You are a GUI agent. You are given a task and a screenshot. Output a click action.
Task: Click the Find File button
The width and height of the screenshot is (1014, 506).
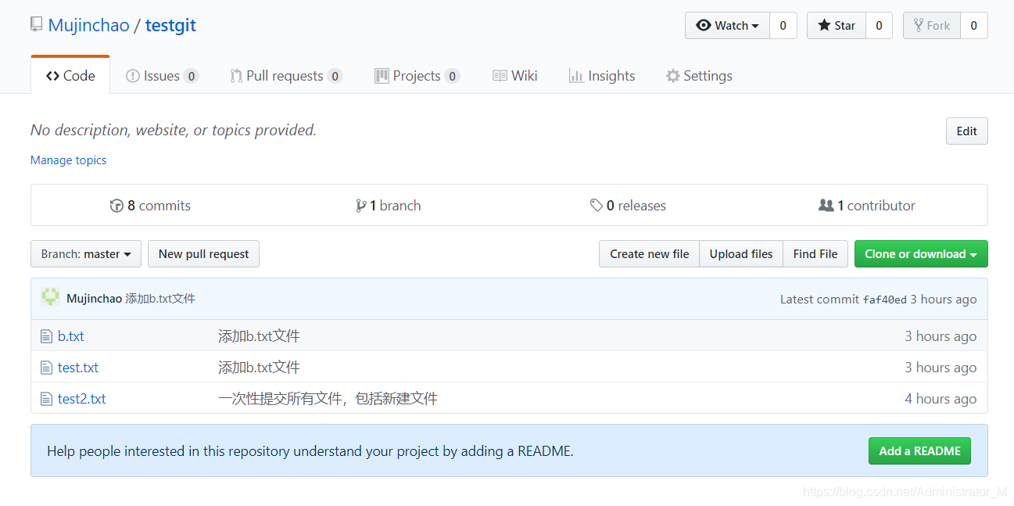(x=815, y=253)
